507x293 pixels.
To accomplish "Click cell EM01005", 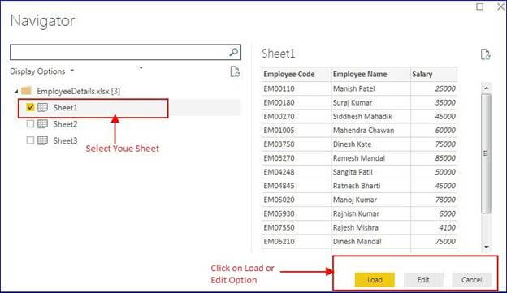I will point(297,130).
